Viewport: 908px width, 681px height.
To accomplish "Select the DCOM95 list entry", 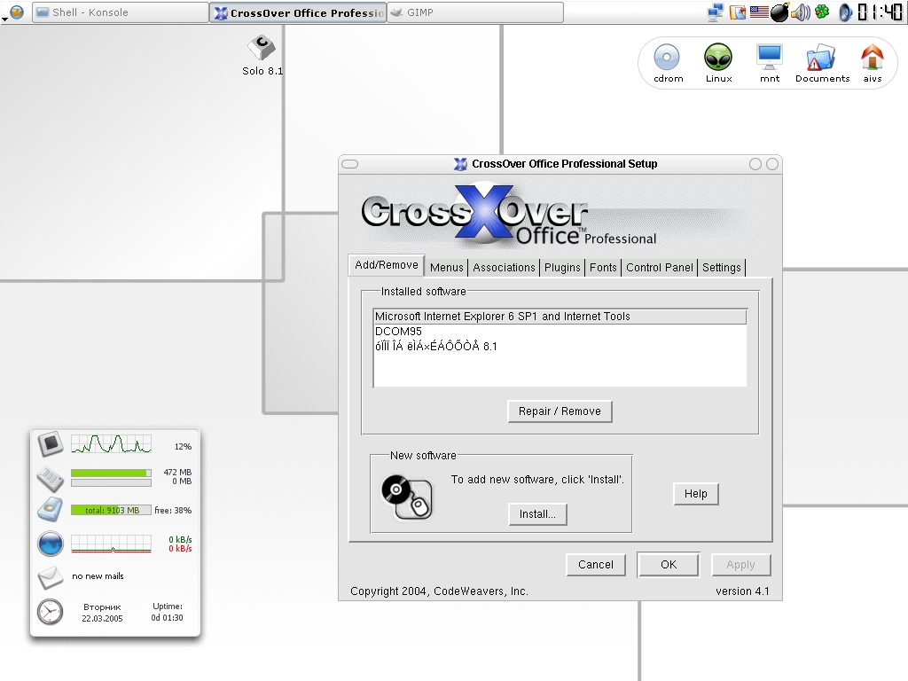I will 560,332.
